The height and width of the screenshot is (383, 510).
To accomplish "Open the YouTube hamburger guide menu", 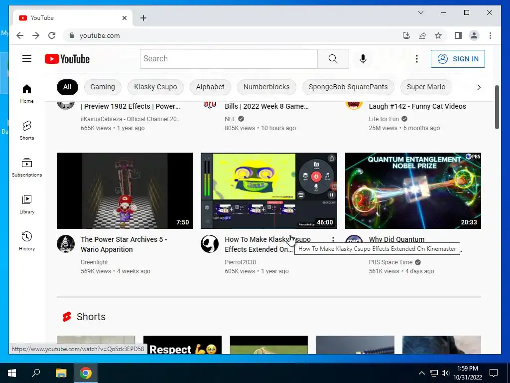I will (27, 59).
